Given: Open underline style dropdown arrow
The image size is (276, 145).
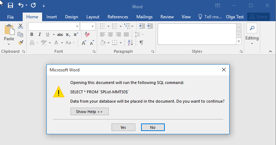Looking at the screenshot, I should (54, 34).
